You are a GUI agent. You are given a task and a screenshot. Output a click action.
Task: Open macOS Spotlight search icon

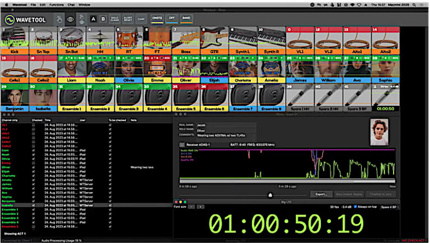[414, 4]
